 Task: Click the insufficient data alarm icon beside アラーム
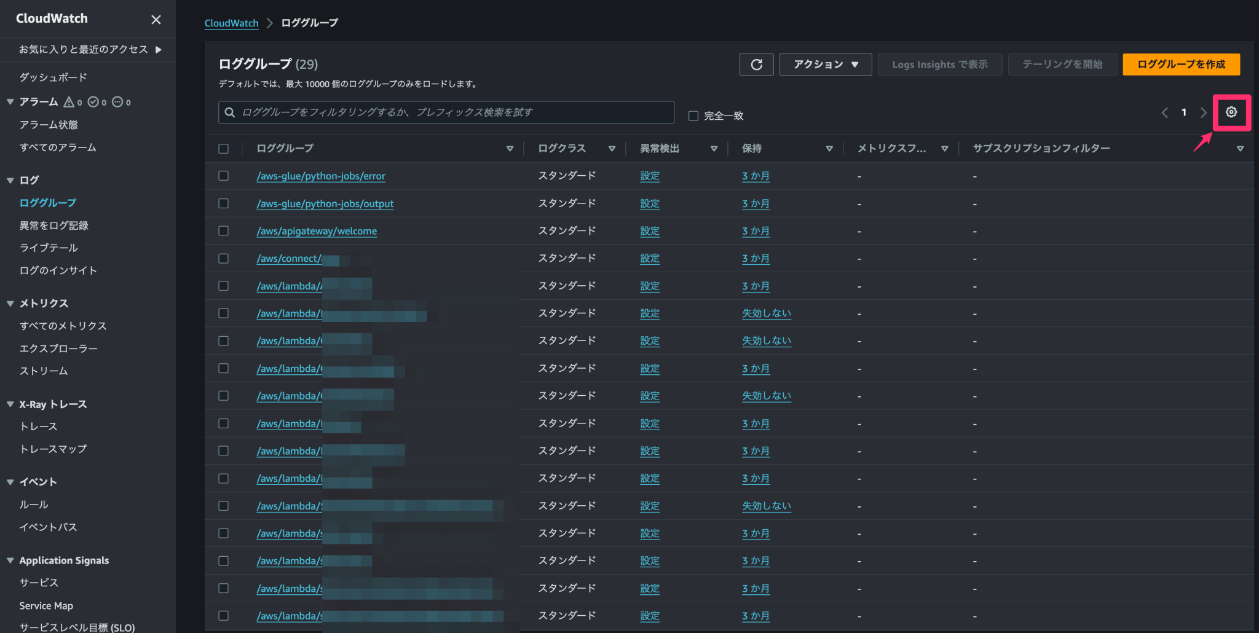(118, 101)
